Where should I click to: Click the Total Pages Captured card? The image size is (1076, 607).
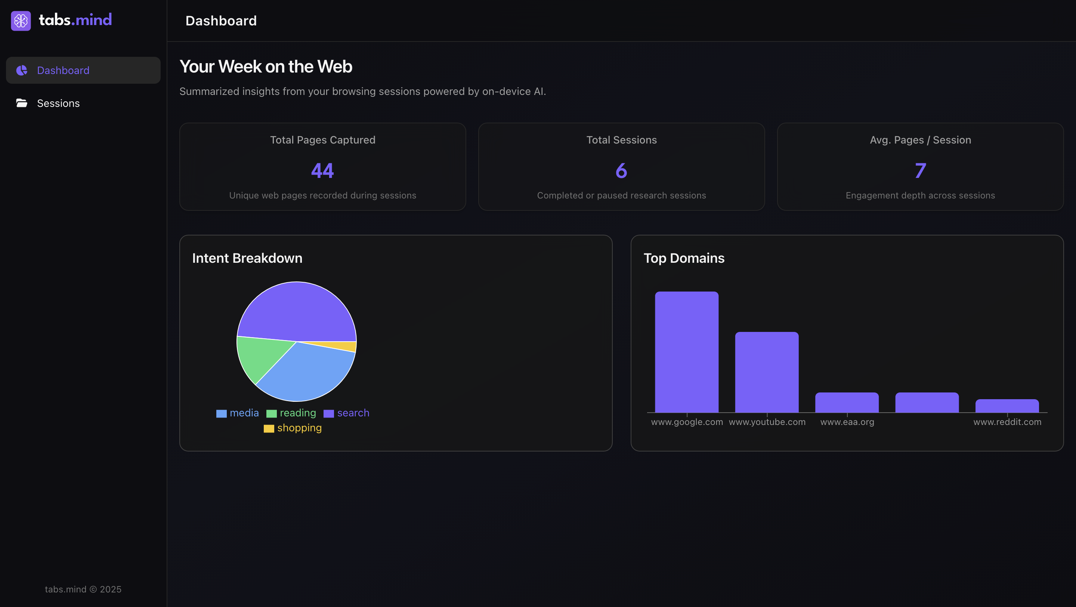pos(322,167)
